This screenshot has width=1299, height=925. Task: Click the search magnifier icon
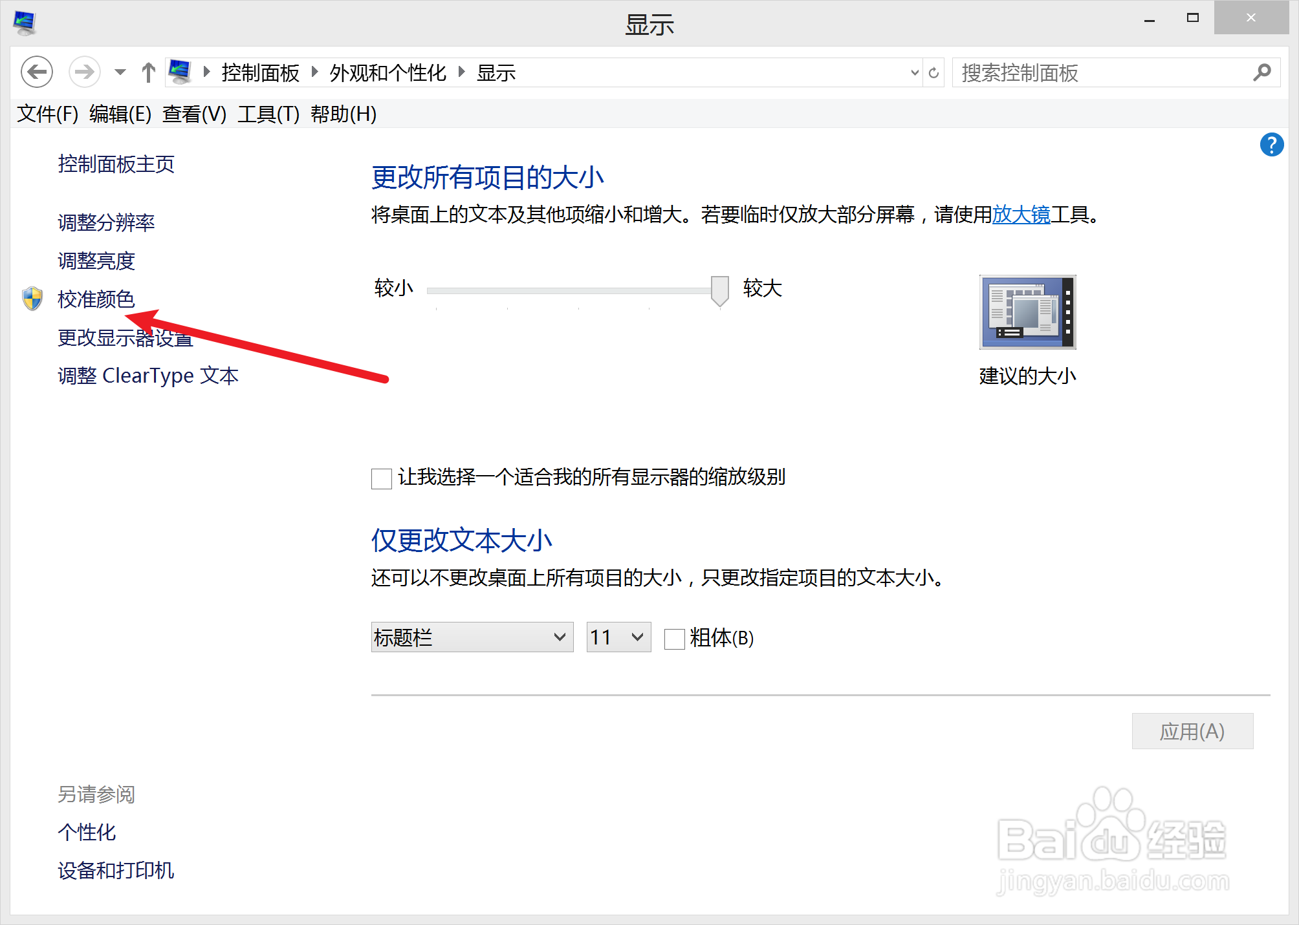(x=1261, y=72)
